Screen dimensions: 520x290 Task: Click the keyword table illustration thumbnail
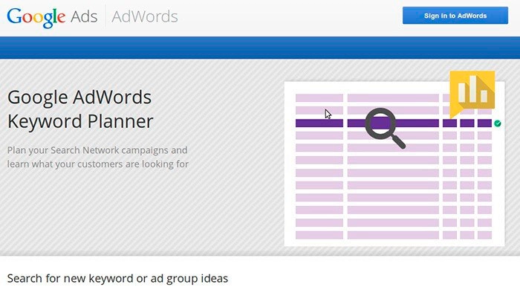[x=394, y=164]
